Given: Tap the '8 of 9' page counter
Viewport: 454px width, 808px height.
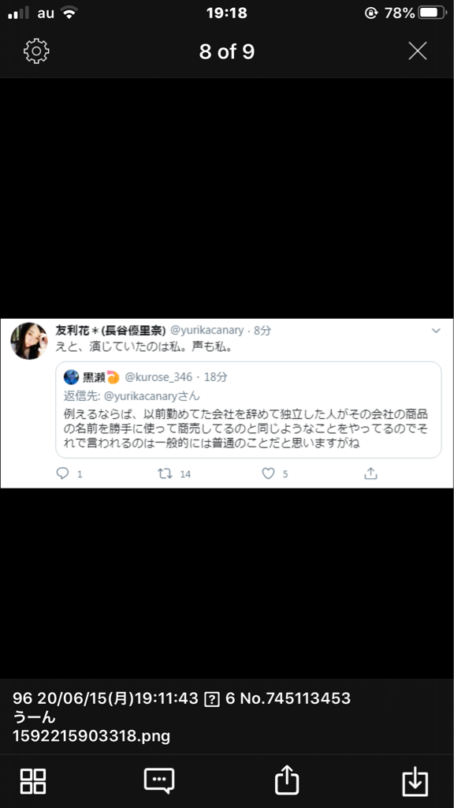Looking at the screenshot, I should [227, 51].
